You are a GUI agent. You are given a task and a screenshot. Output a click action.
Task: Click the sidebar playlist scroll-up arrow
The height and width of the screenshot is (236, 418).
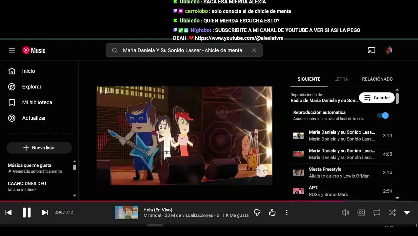coord(74,162)
